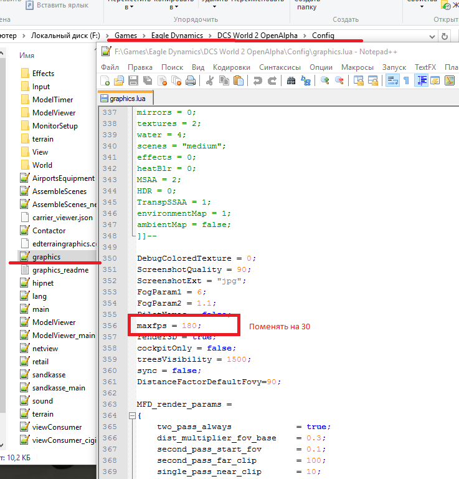Open the Синтаксисы menu
Screen dimensions: 459x479
coord(280,67)
